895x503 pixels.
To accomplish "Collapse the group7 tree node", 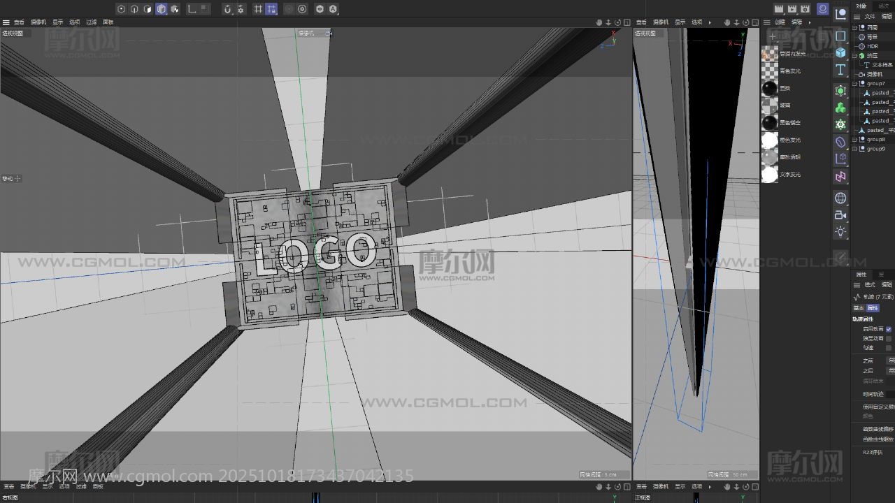I will [x=855, y=84].
